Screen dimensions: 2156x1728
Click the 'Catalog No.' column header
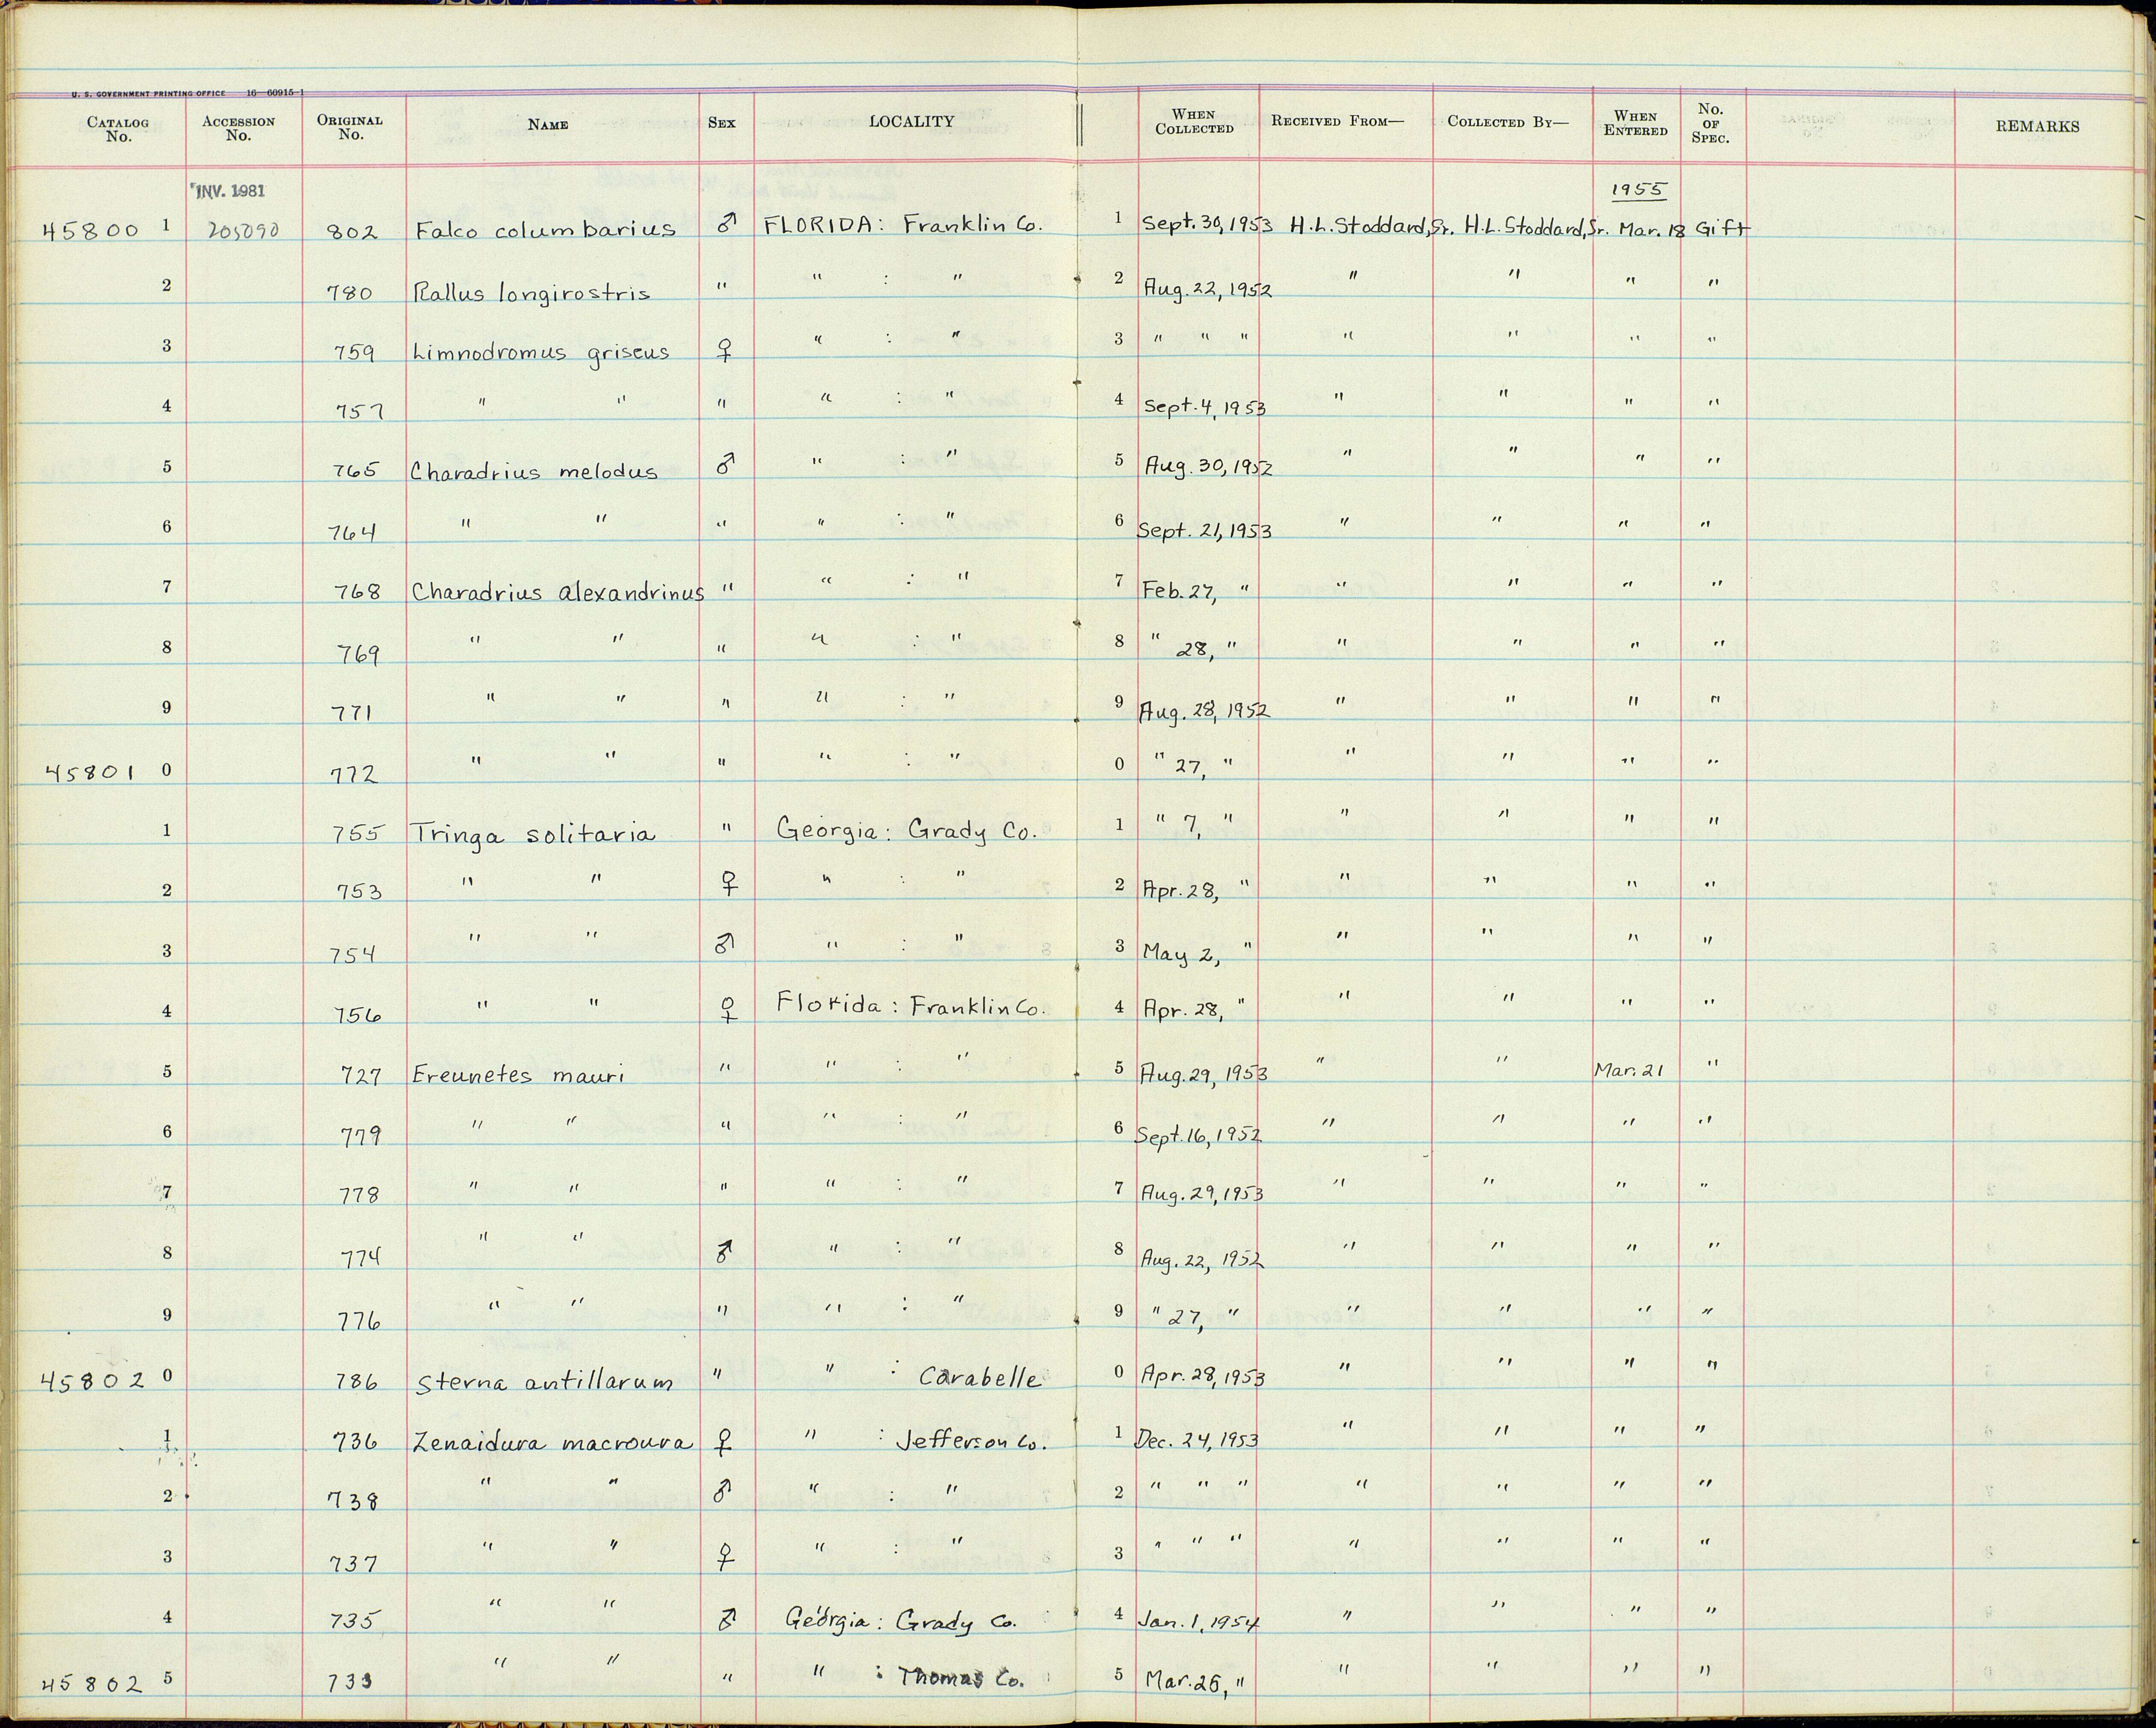(x=118, y=130)
